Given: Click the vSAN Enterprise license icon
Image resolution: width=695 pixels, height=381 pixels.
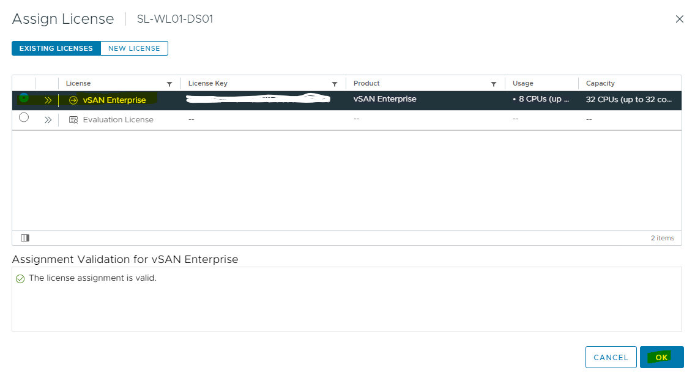Looking at the screenshot, I should [x=73, y=100].
